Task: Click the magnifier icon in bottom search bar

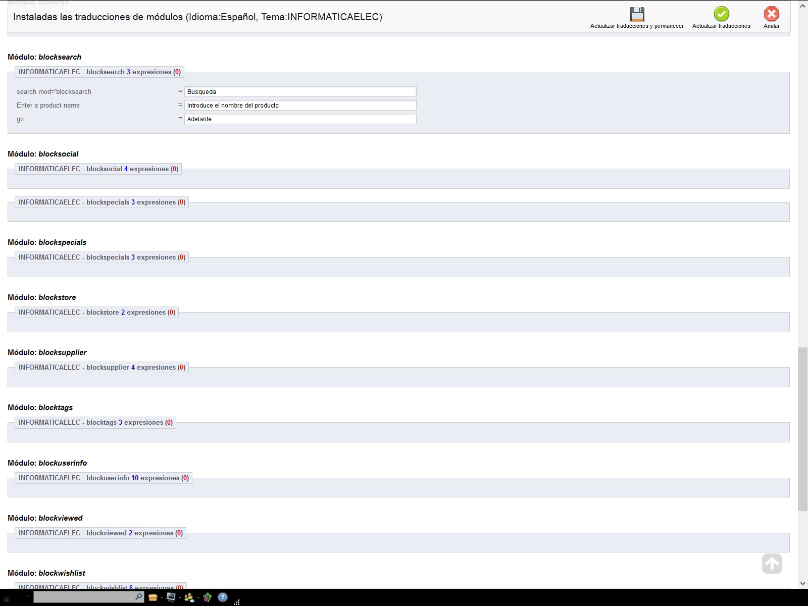Action: [139, 596]
